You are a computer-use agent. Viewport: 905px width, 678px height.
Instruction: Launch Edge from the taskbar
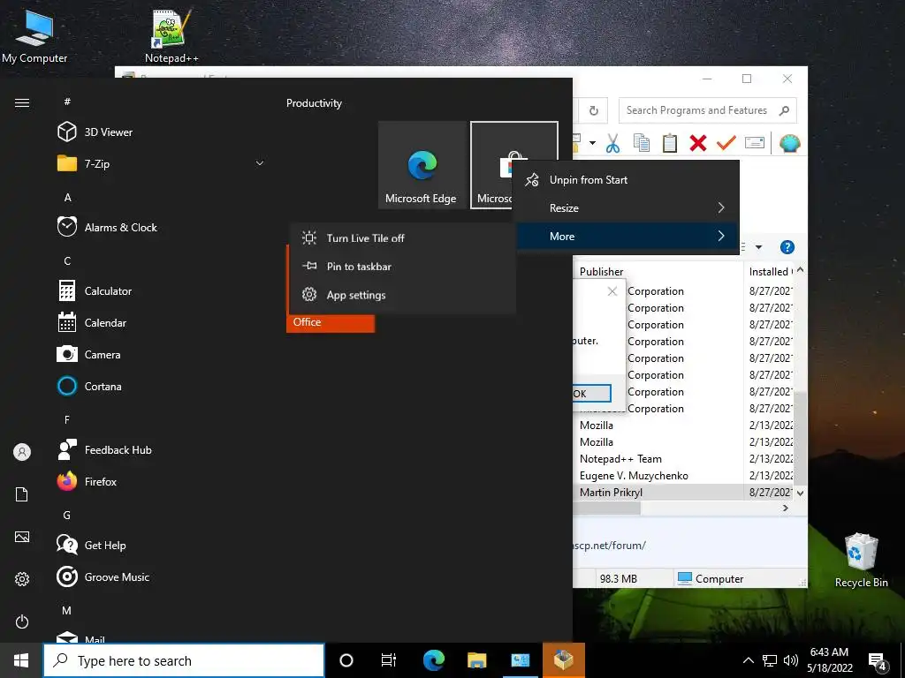tap(433, 660)
